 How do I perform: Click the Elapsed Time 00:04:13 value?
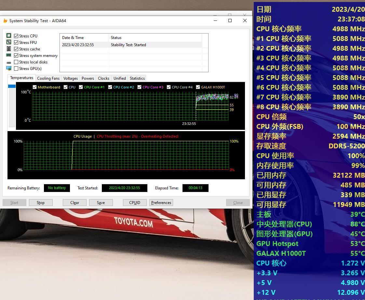[195, 188]
